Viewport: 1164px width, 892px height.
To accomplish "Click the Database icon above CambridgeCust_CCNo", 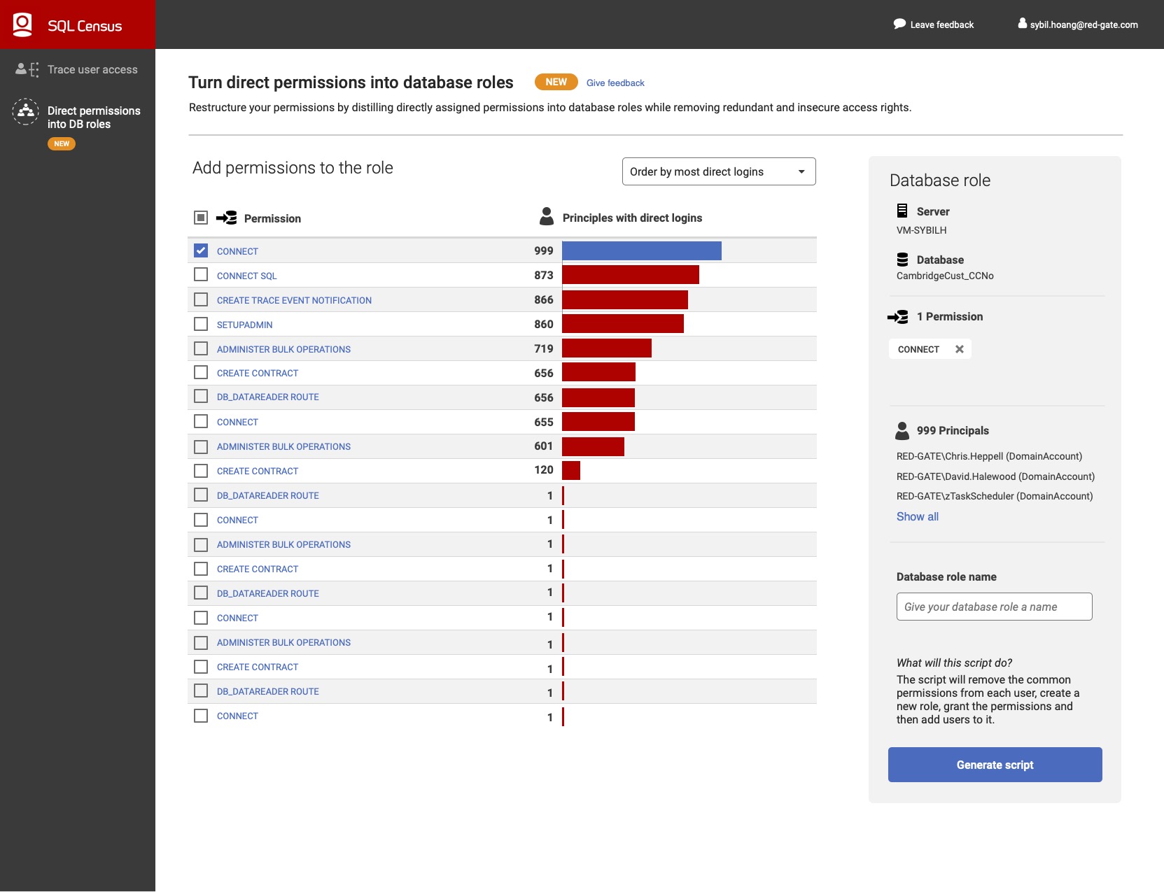I will point(902,260).
